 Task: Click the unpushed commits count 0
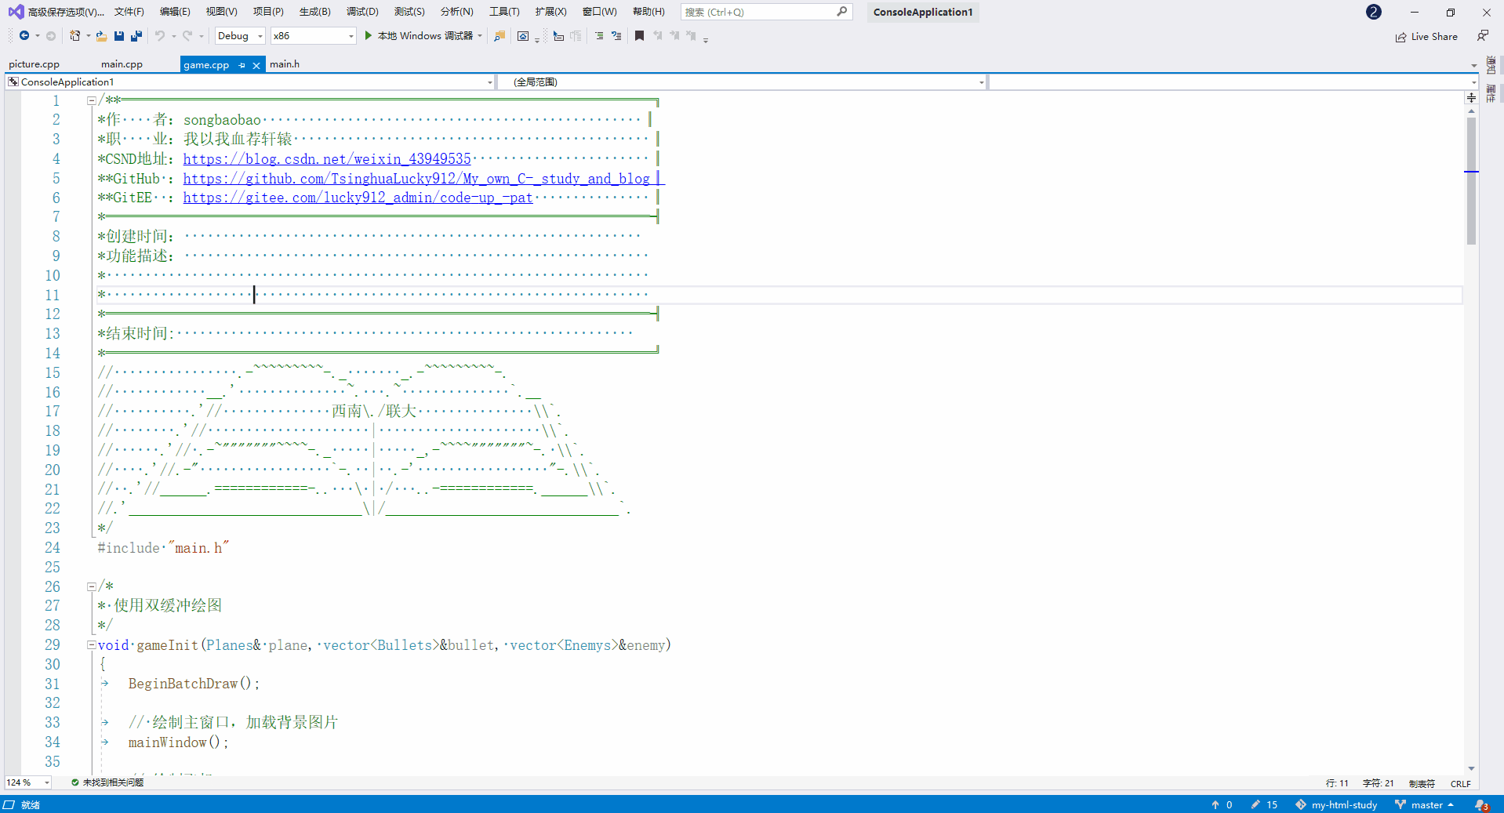point(1222,805)
